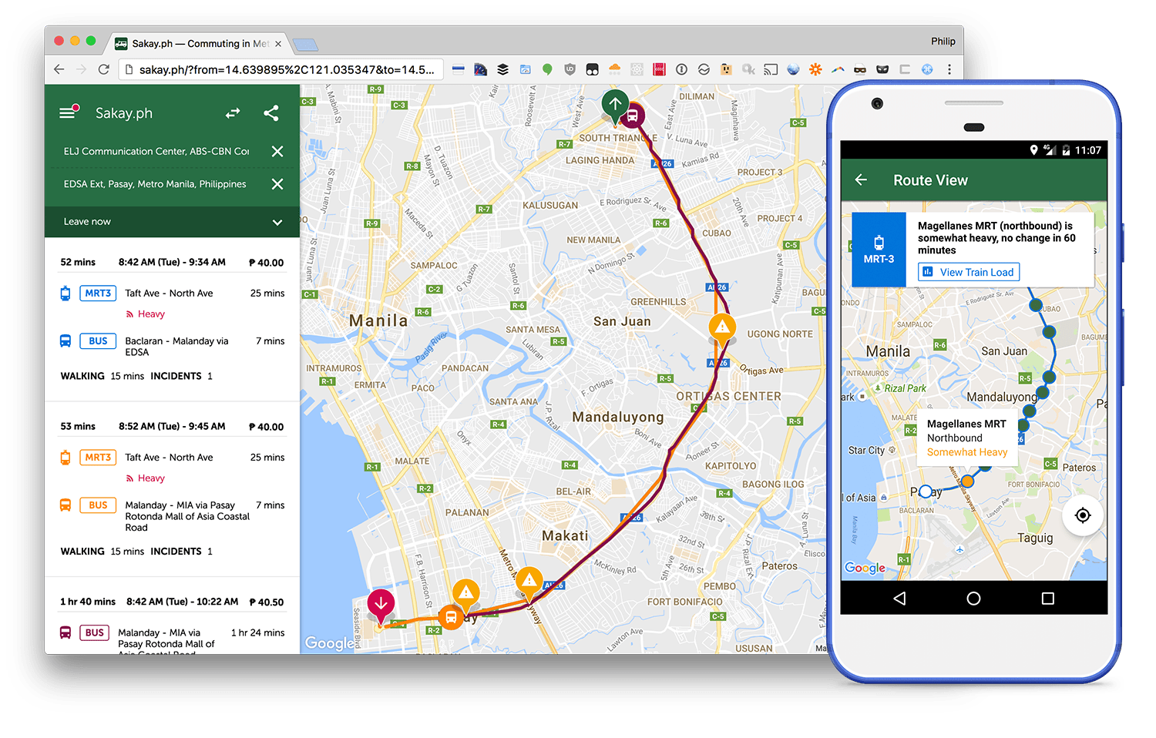The height and width of the screenshot is (738, 1156).
Task: Click incident warning marker near F.B. Harrison
Action: 466,593
